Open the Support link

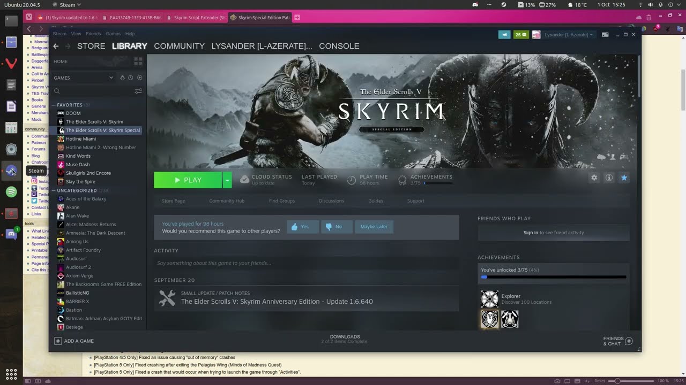click(416, 201)
